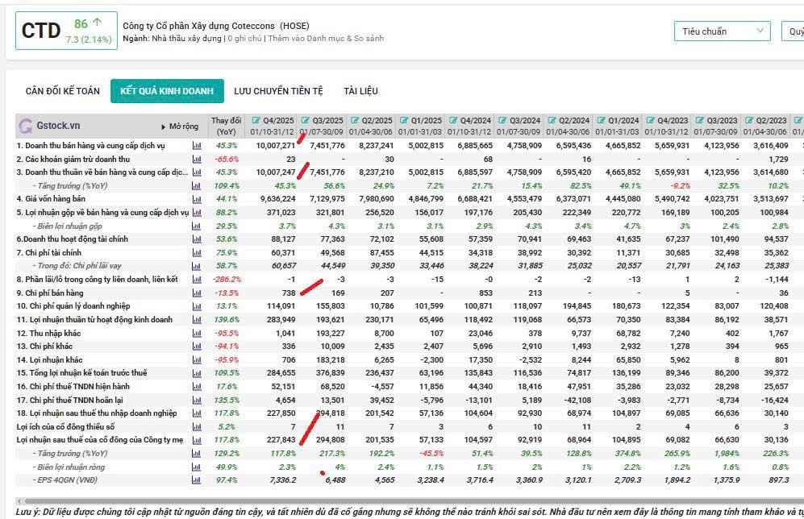The image size is (804, 519).
Task: Open chart icon for Doanh thu bán hàng row
Action: pyautogui.click(x=197, y=146)
